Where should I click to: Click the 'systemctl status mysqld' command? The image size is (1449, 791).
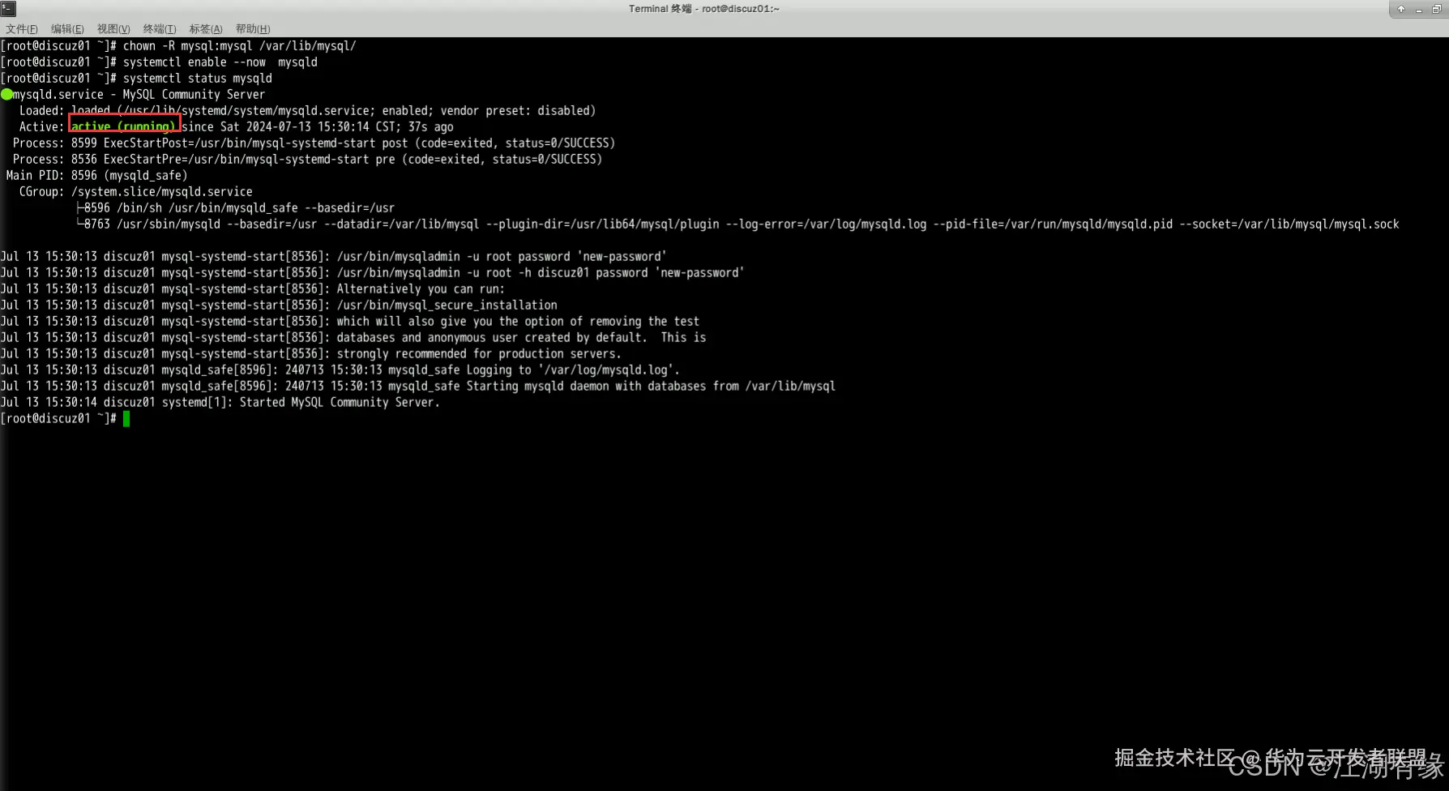pyautogui.click(x=198, y=79)
